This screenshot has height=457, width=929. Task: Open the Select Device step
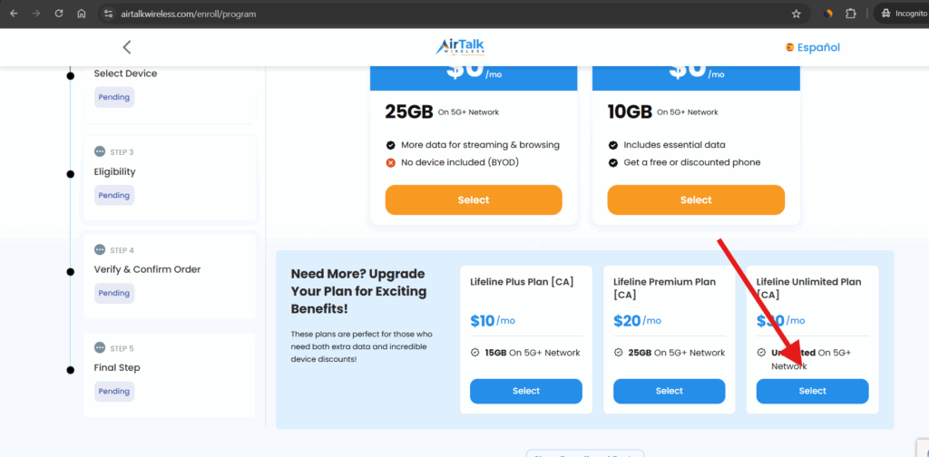tap(125, 73)
